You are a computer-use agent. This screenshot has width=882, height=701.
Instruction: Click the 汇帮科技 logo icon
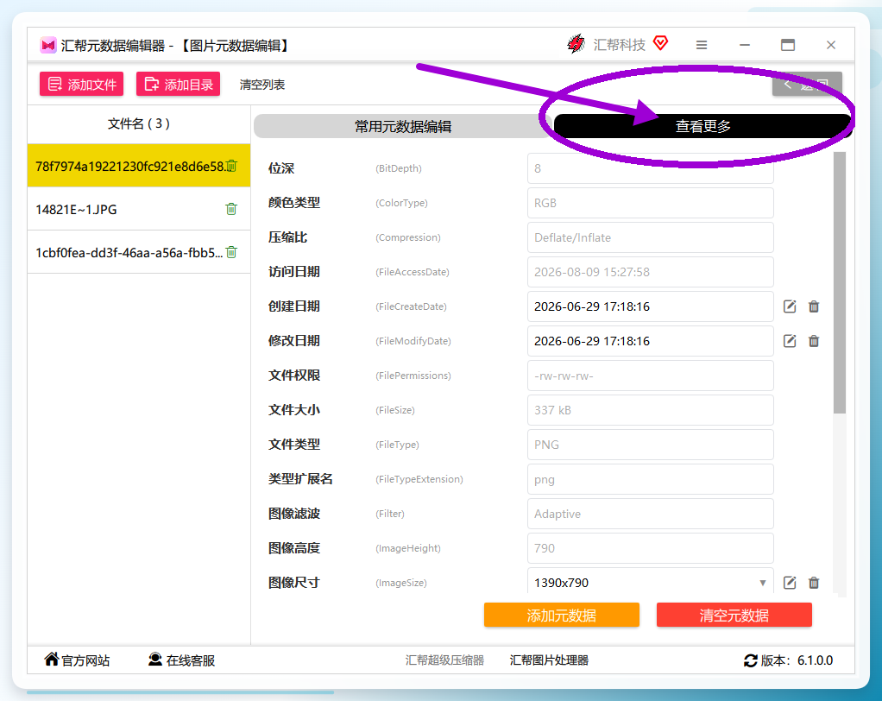(x=576, y=44)
